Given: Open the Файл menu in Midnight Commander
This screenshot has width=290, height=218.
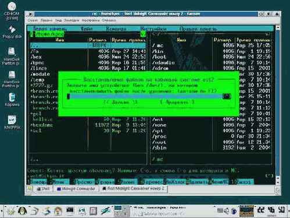Looking at the screenshot, I should point(87,29).
